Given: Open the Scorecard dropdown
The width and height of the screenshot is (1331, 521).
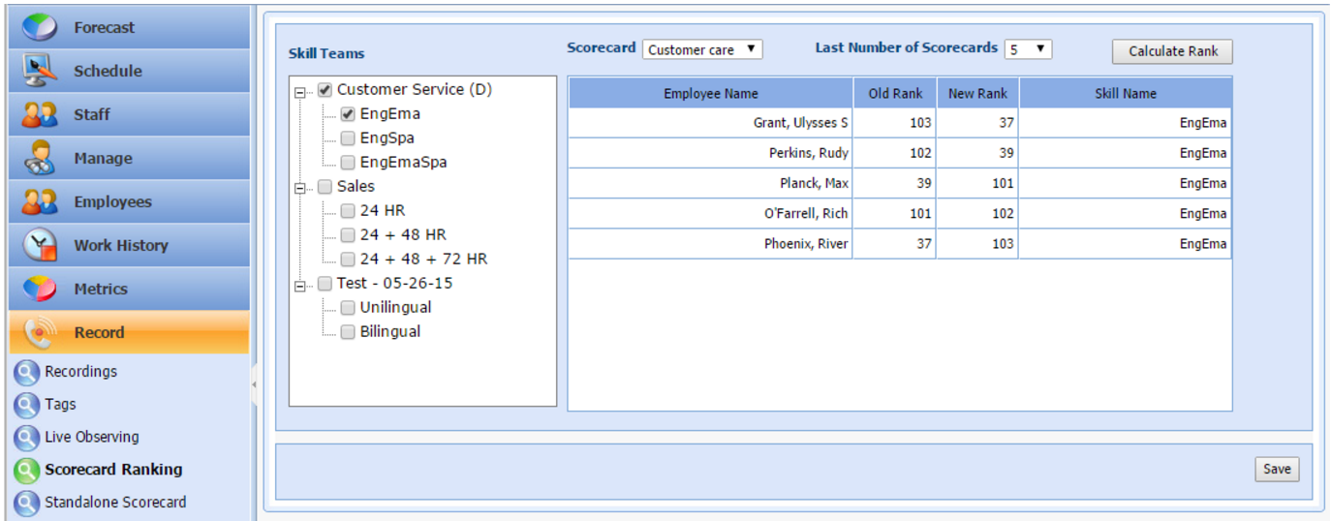Looking at the screenshot, I should [x=702, y=49].
